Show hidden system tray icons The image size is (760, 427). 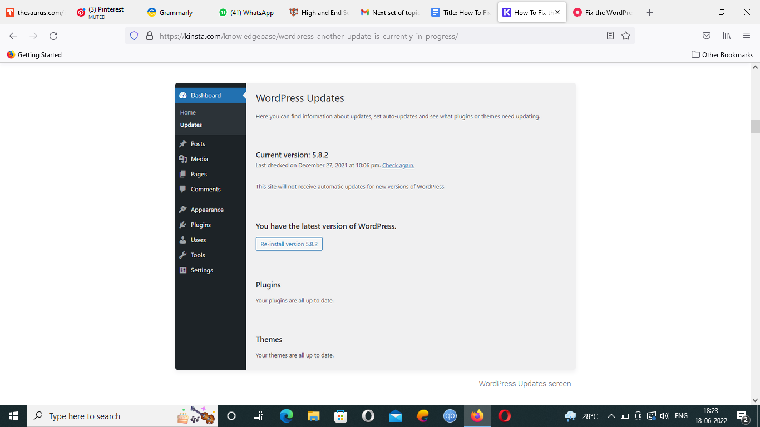pos(611,416)
